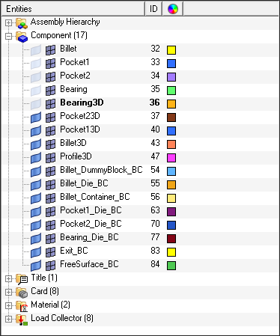Hide geometry of Pocket23D component
The image size is (280, 336).
click(36, 117)
